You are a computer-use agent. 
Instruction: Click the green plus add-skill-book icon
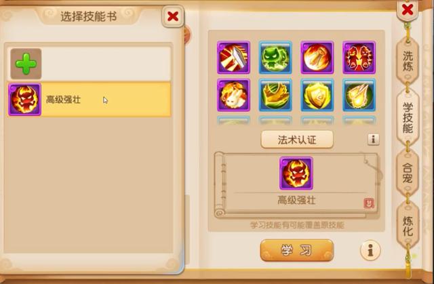point(26,64)
